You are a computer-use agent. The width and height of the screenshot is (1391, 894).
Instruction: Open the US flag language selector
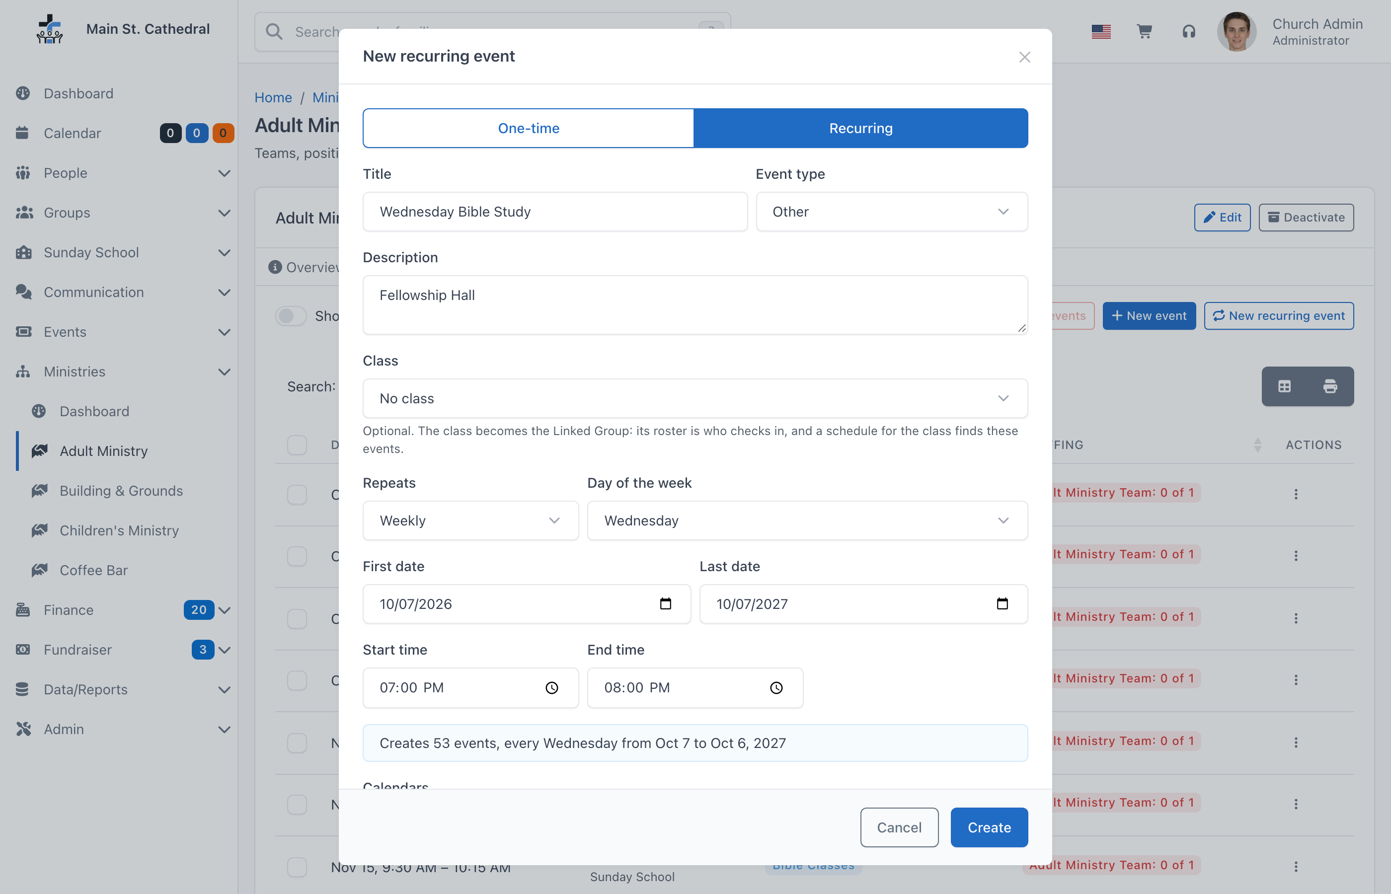pos(1101,31)
